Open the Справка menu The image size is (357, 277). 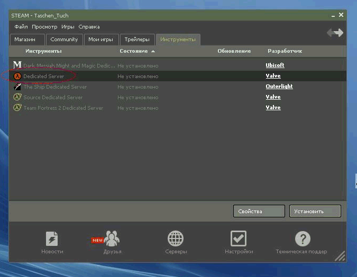click(89, 27)
